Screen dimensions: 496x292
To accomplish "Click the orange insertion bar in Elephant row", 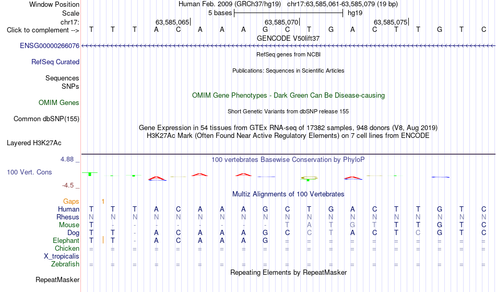I will click(x=103, y=240).
